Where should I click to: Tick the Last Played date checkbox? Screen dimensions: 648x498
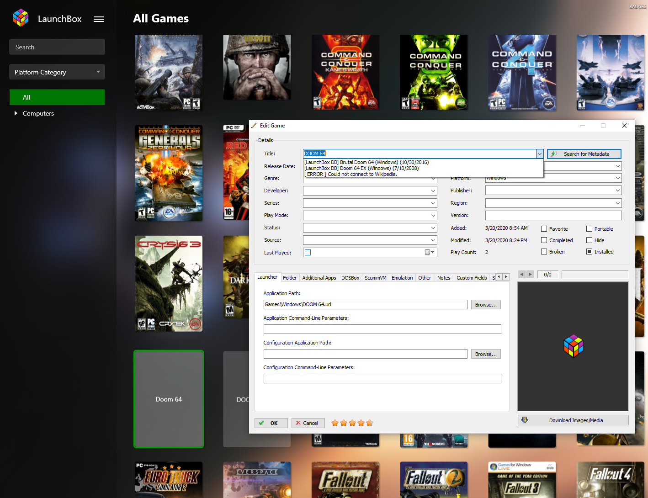pos(308,252)
